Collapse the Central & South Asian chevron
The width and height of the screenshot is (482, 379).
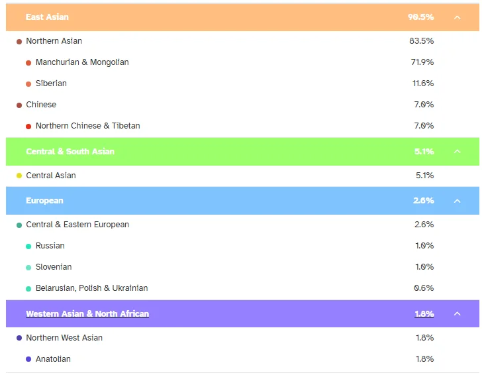point(457,151)
